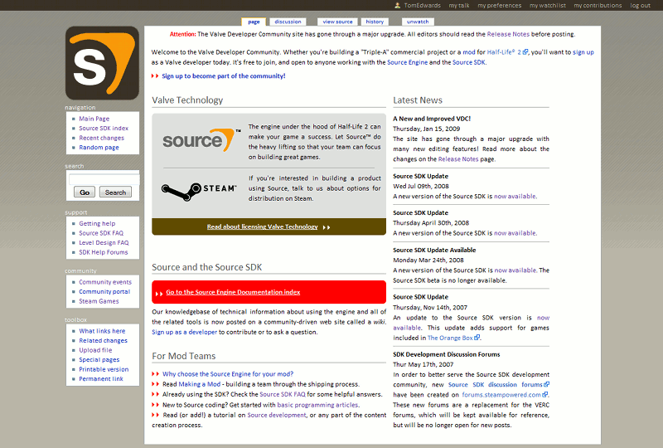Viewport: 663px width, 448px height.
Task: Click red arrows before Sign up to become part
Action: click(155, 75)
